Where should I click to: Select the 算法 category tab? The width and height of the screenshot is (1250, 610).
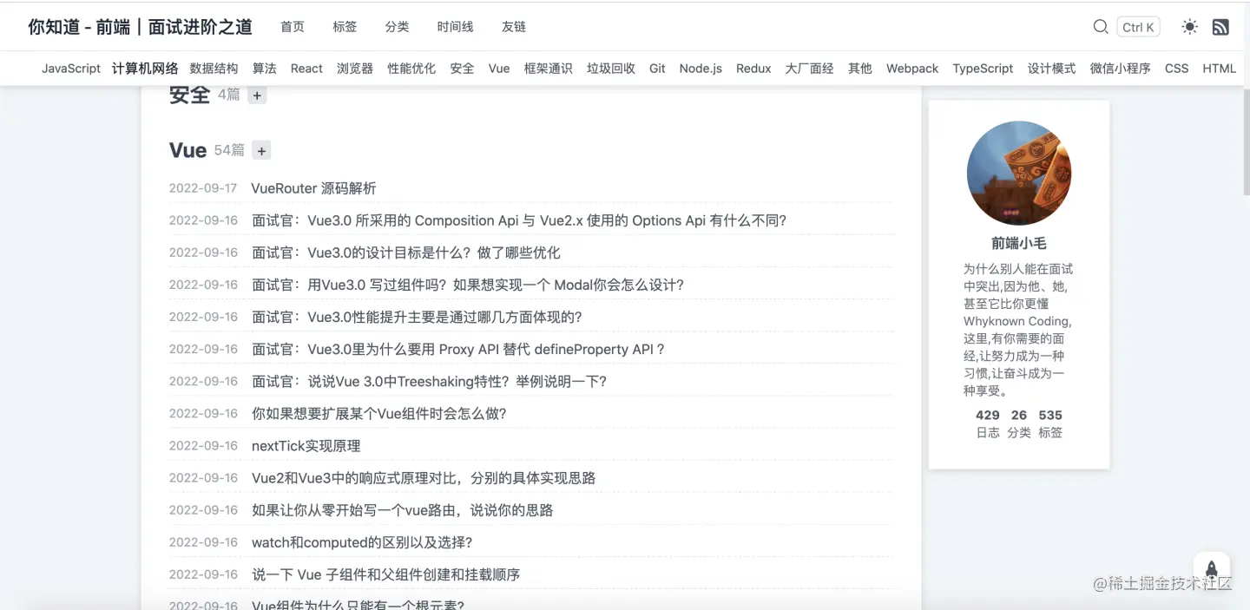pyautogui.click(x=265, y=69)
